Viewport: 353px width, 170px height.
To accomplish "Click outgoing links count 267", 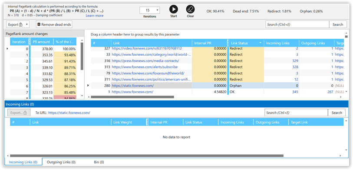I will tap(330, 92).
